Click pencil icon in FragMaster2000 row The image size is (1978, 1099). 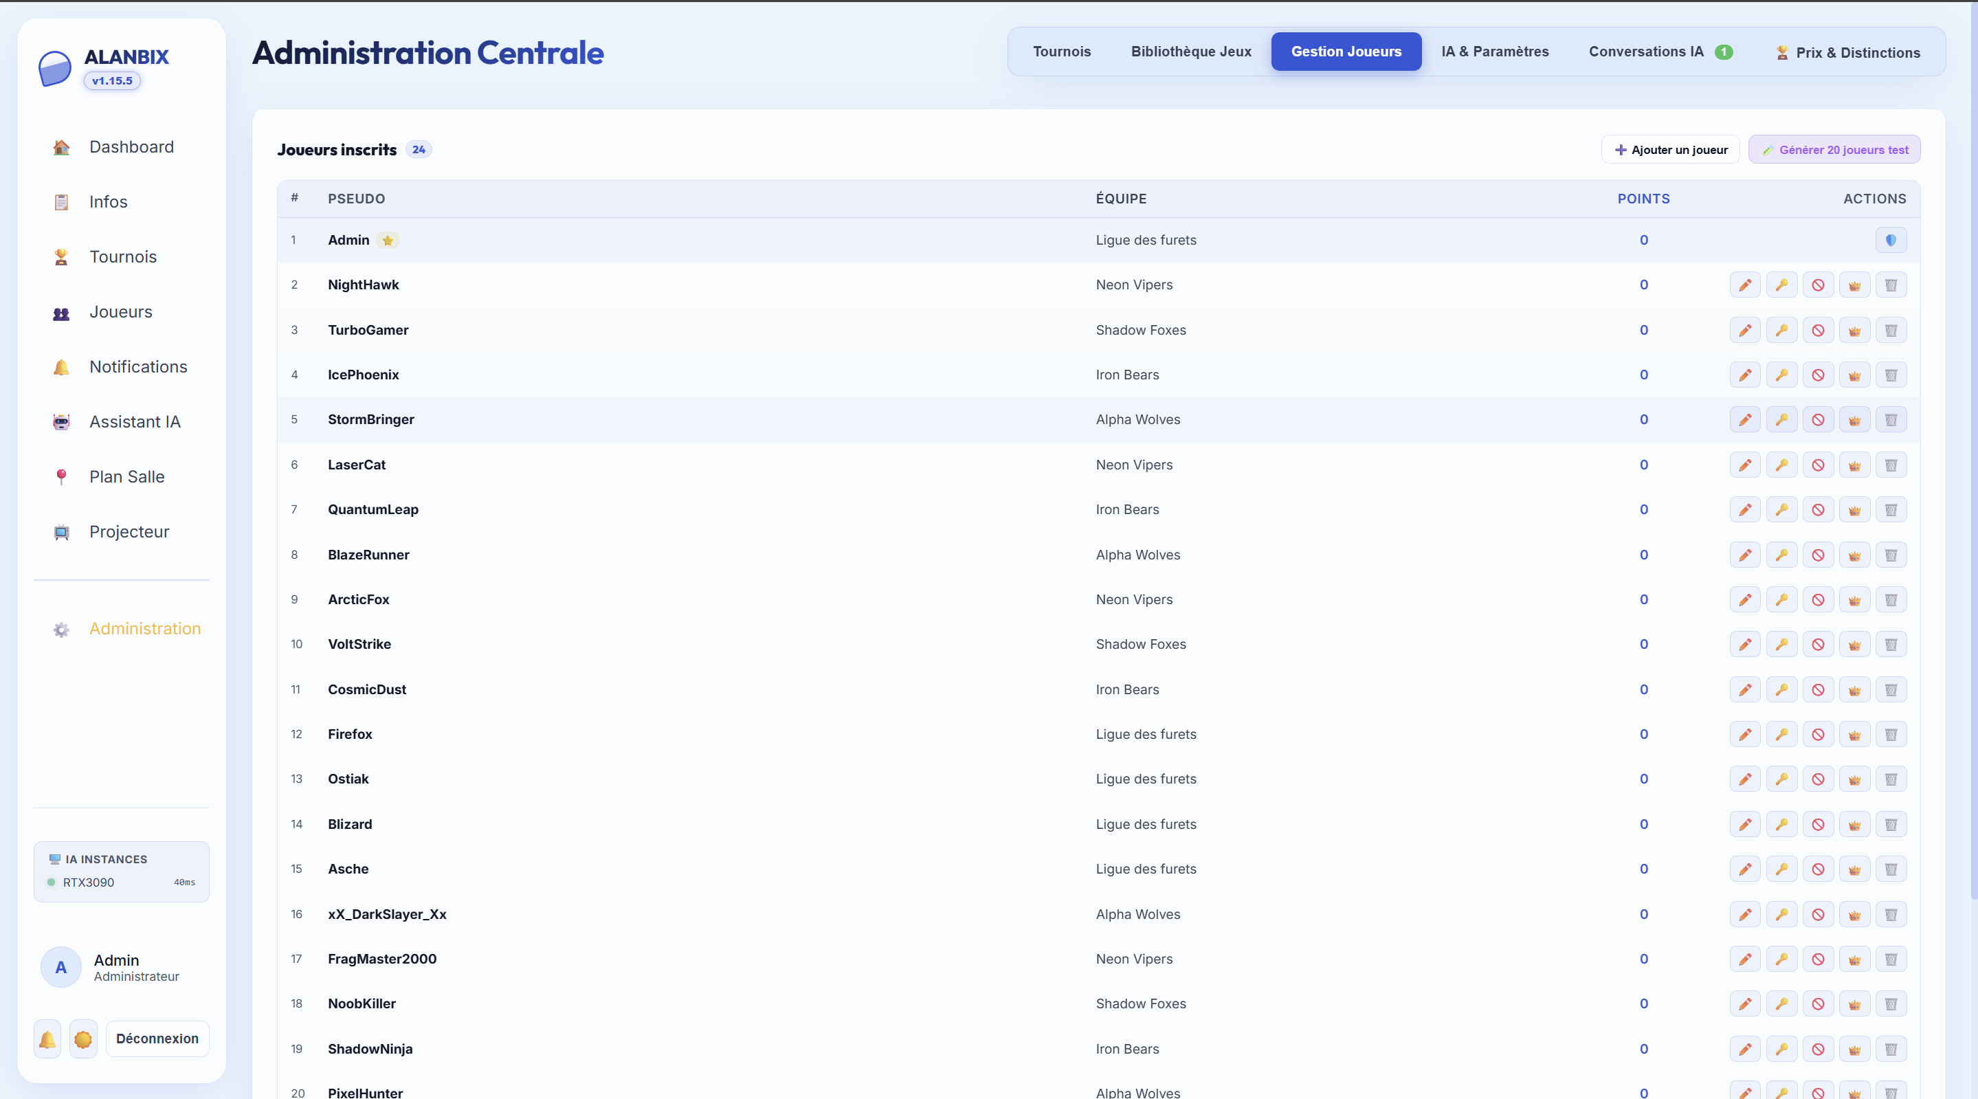[1744, 959]
